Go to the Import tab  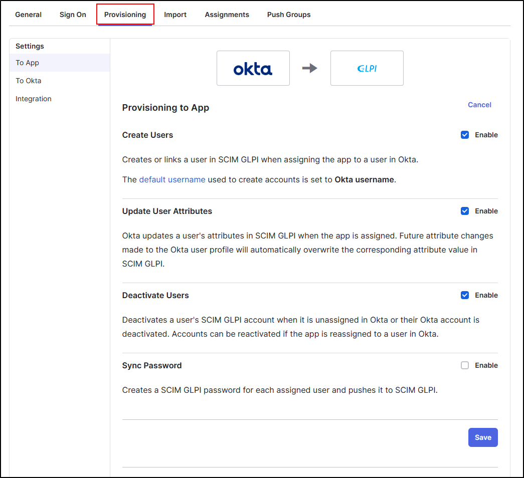175,15
